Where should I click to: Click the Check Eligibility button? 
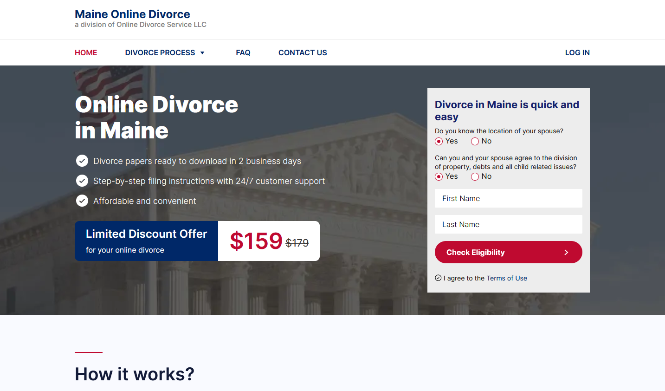(x=509, y=252)
